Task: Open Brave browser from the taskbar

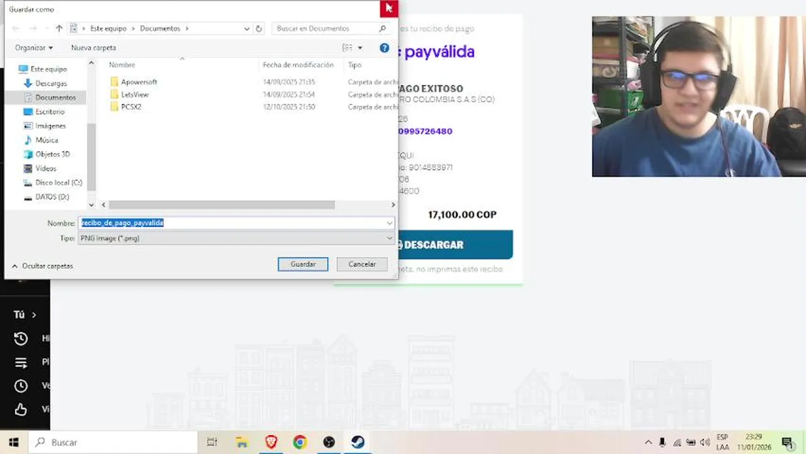Action: tap(271, 443)
